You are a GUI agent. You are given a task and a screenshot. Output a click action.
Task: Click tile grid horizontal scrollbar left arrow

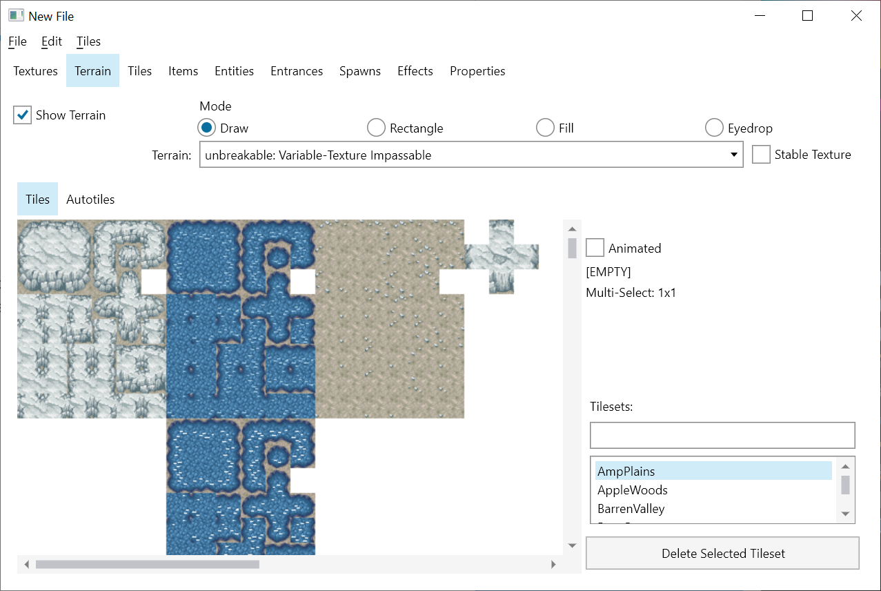coord(27,564)
